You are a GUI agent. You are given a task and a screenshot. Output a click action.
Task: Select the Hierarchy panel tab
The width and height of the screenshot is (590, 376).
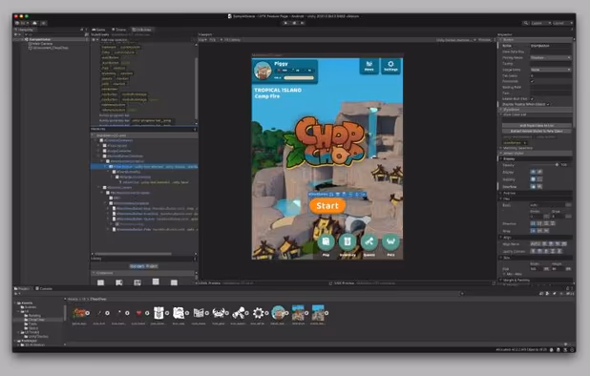coord(25,30)
